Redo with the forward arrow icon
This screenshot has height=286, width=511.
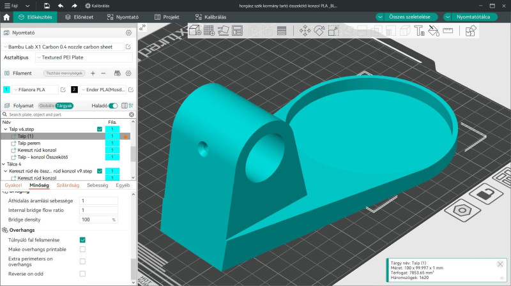point(74,6)
